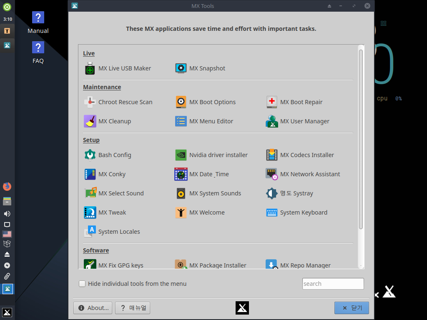Screen dimensions: 427x320
Task: Click the Setup section heading
Action: (x=91, y=140)
